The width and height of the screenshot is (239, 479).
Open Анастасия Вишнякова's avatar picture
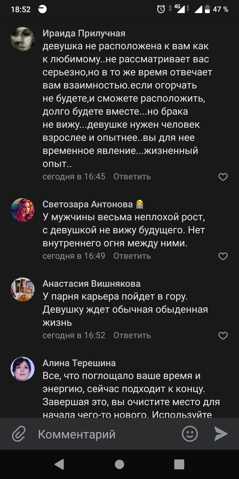23,289
